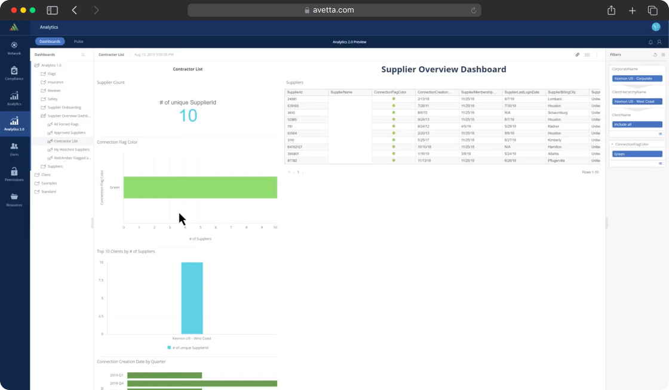Click the Include all ClientName filter

click(637, 124)
